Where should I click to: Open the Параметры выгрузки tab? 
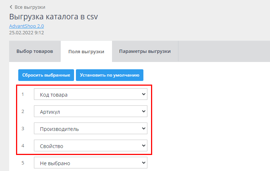coord(145,51)
